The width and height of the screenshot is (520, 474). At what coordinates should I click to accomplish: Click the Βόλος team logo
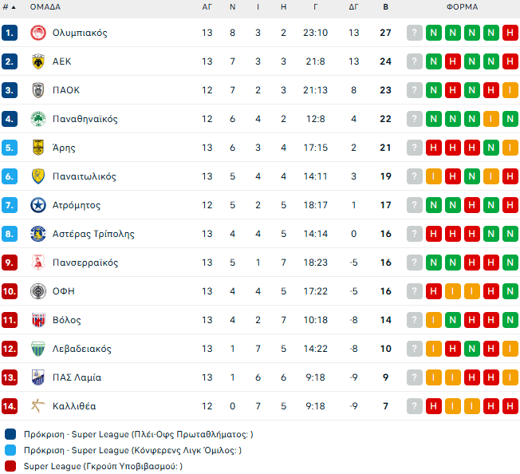37,320
